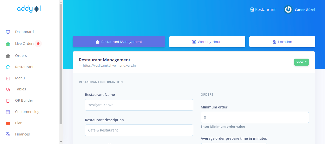Open Finances in sidebar
This screenshot has height=144, width=325.
(x=22, y=134)
